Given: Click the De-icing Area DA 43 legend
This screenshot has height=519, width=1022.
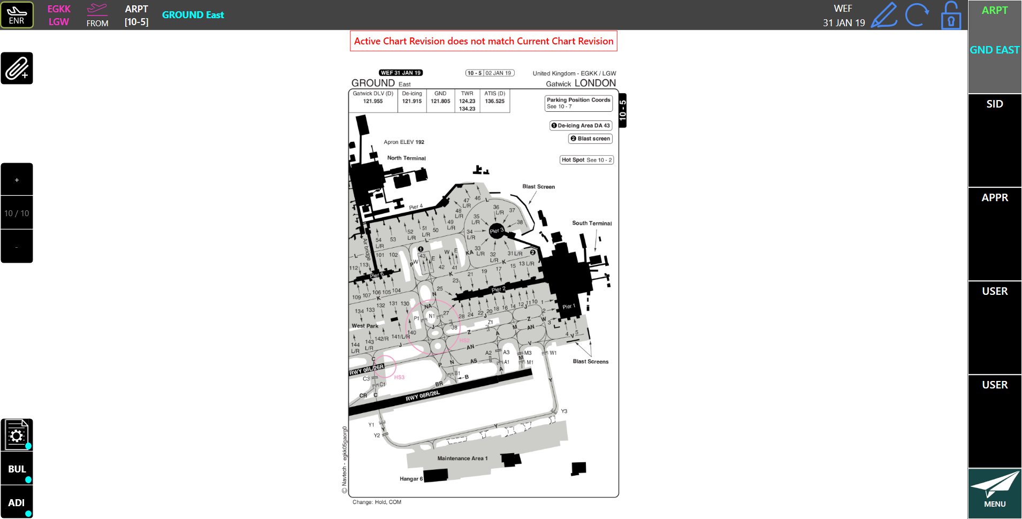Looking at the screenshot, I should point(581,126).
